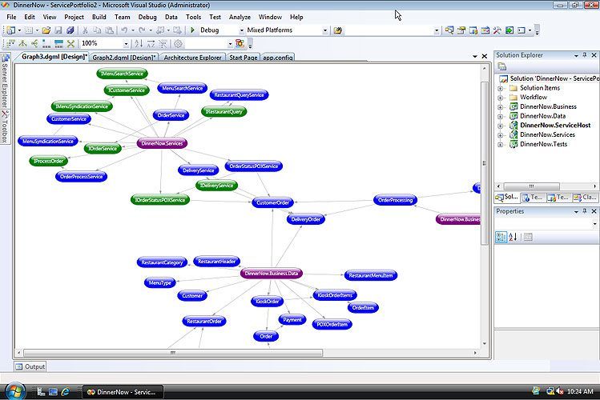Image resolution: width=600 pixels, height=400 pixels.
Task: Switch to the Architecture Explorer tab
Action: pos(192,58)
